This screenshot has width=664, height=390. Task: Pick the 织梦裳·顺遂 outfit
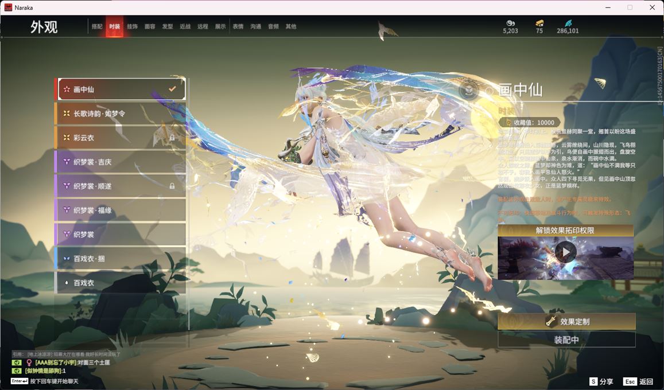121,186
